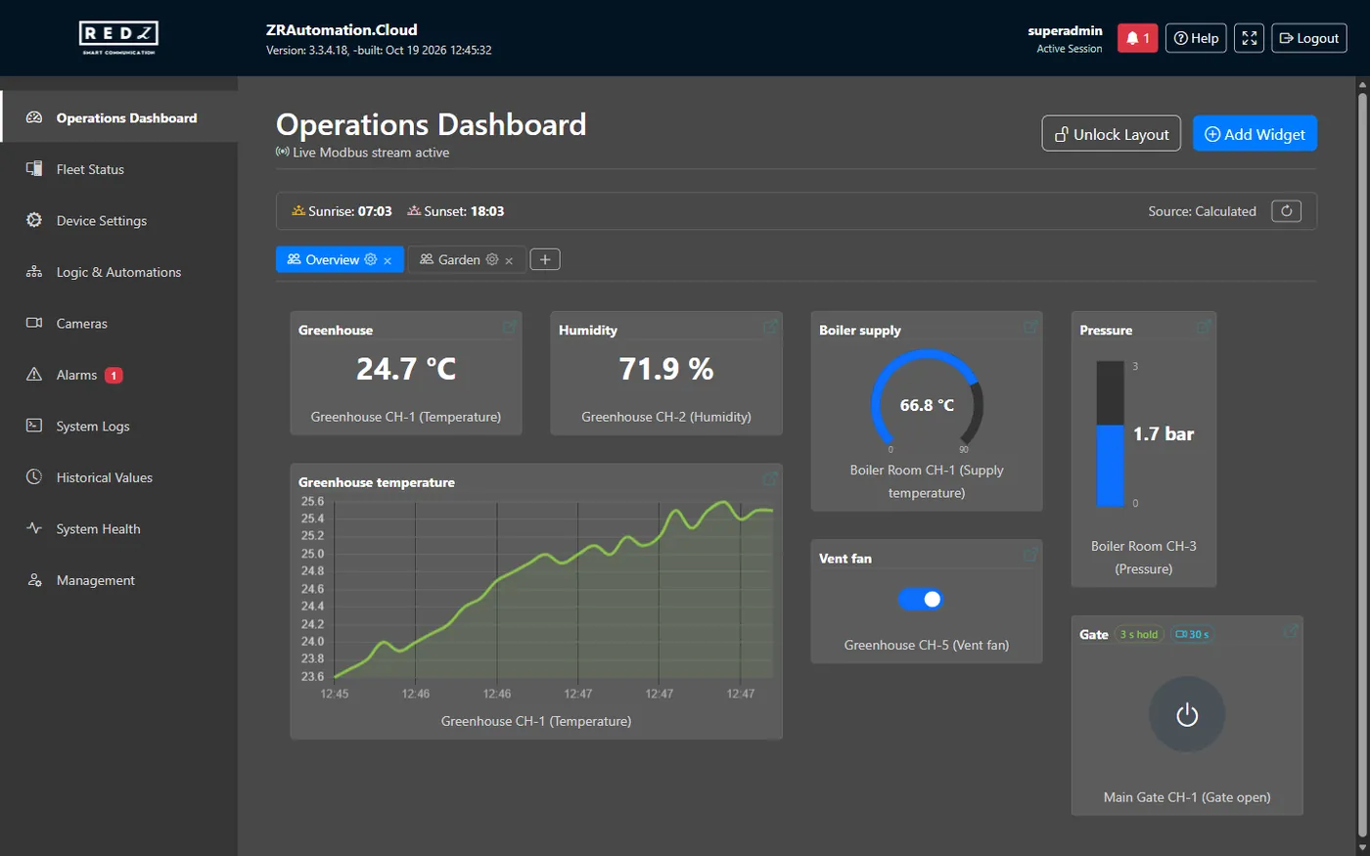Click 'Main Gate CH-1 (Gate open)' caption
Screen dimensions: 1370x856
pyautogui.click(x=1187, y=797)
